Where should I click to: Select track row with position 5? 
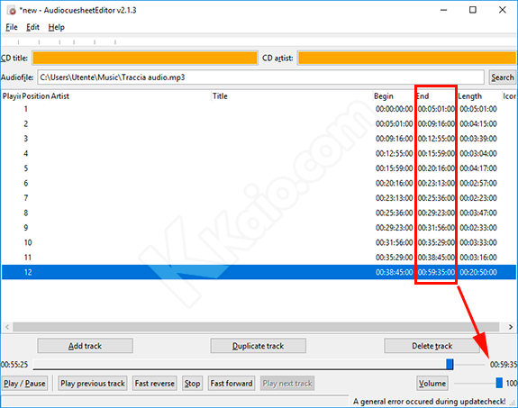click(259, 168)
